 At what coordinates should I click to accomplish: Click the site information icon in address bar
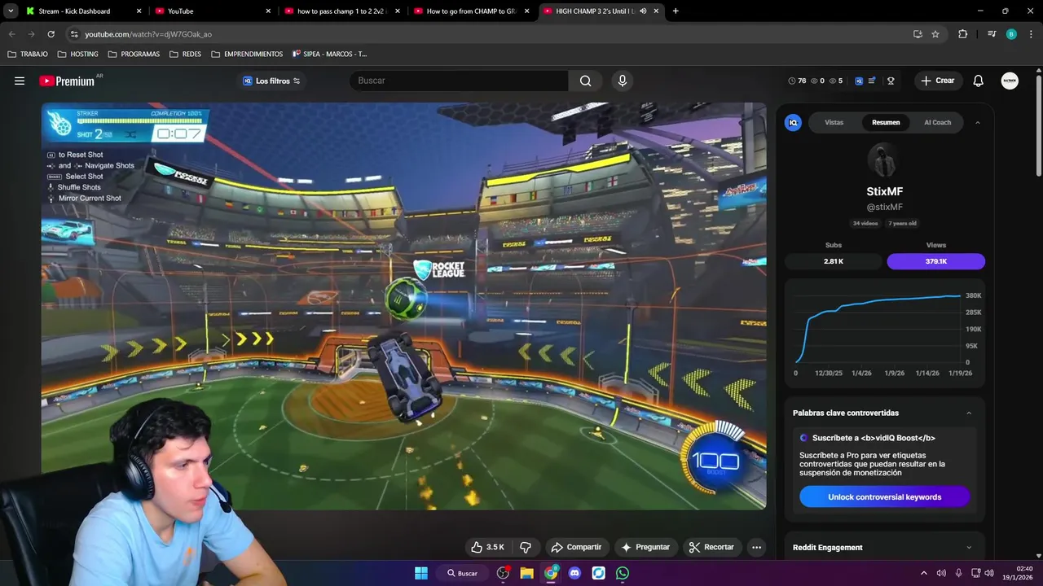pos(74,34)
